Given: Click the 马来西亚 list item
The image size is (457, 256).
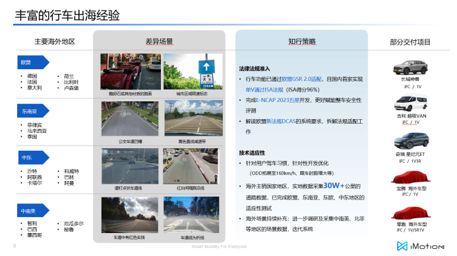Looking at the screenshot, I should pos(37,131).
